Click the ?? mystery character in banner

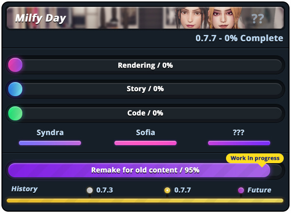coord(258,18)
